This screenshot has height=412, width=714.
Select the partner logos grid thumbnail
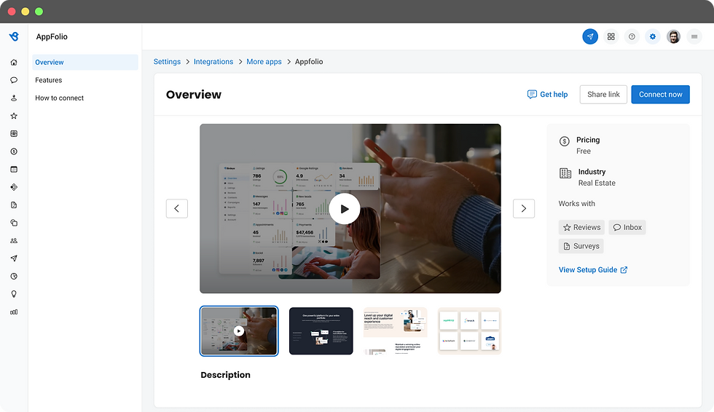(x=469, y=331)
